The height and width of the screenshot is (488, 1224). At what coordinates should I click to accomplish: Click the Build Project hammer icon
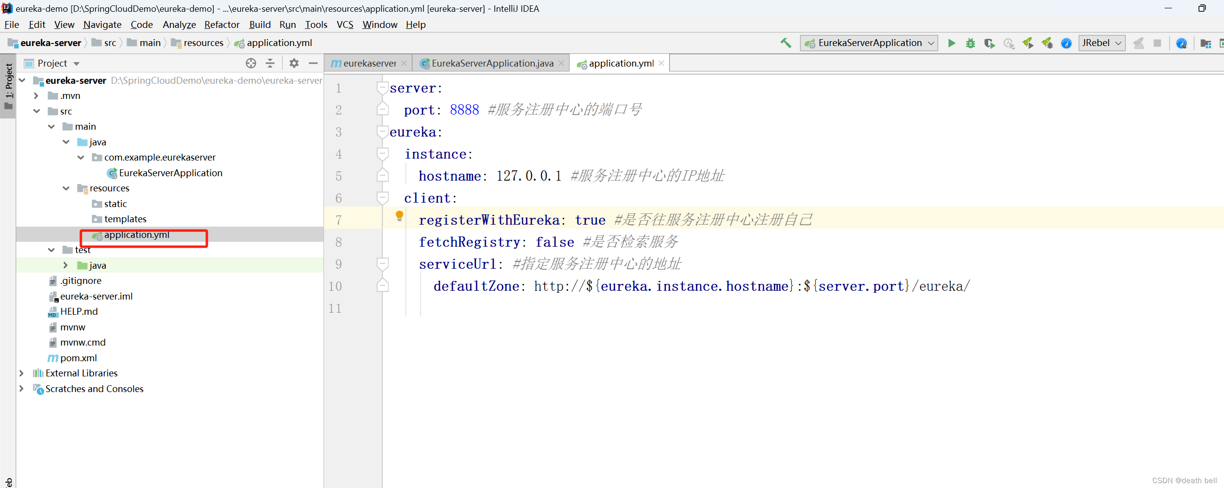coord(786,43)
